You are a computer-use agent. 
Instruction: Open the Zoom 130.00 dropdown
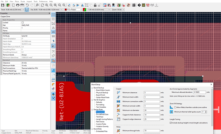coord(118,10)
